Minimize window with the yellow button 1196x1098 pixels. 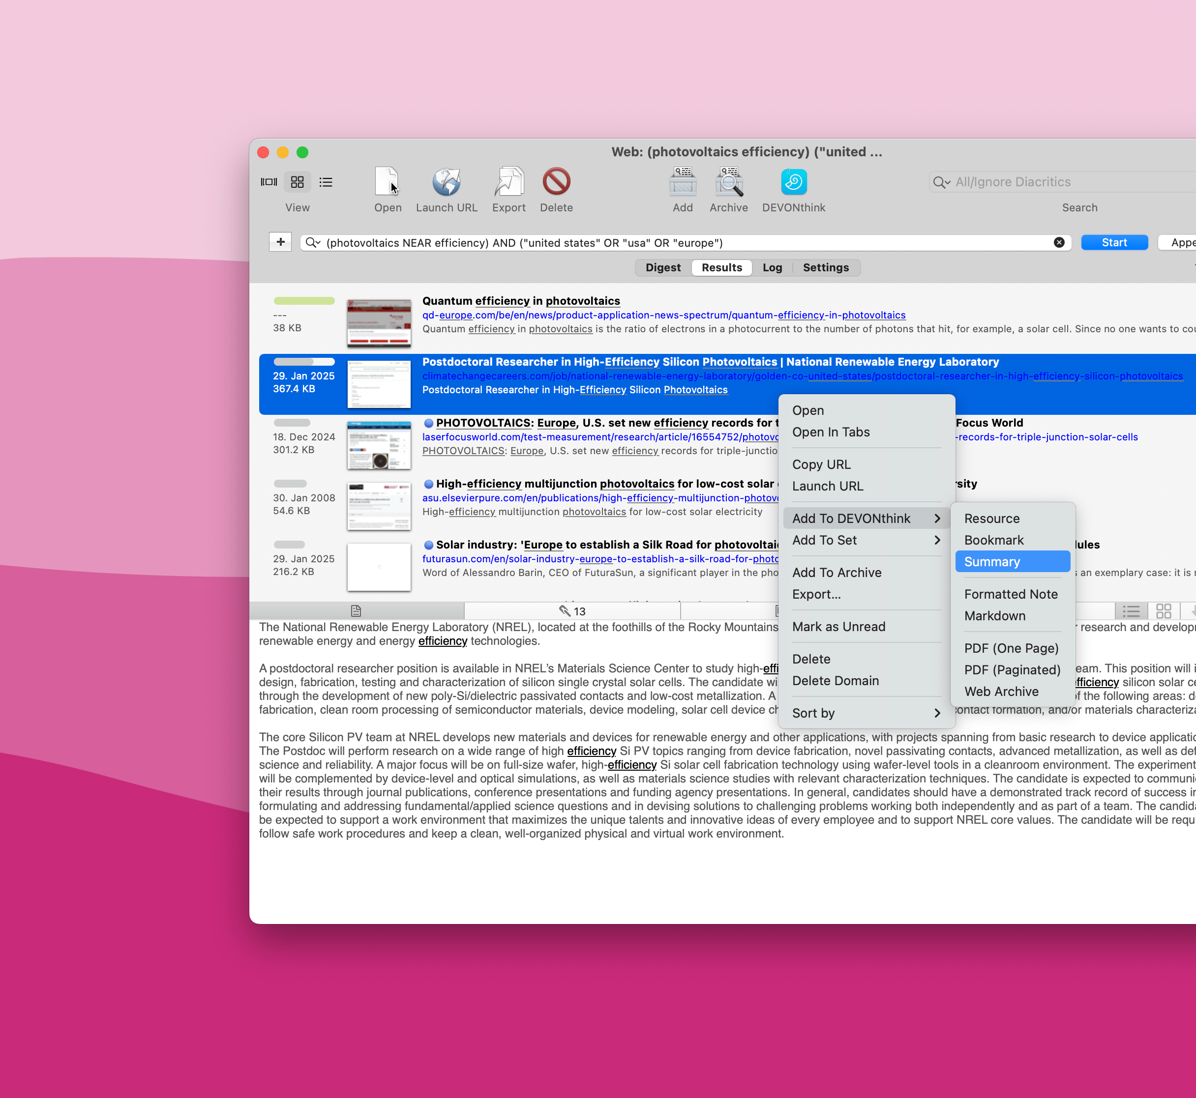283,152
